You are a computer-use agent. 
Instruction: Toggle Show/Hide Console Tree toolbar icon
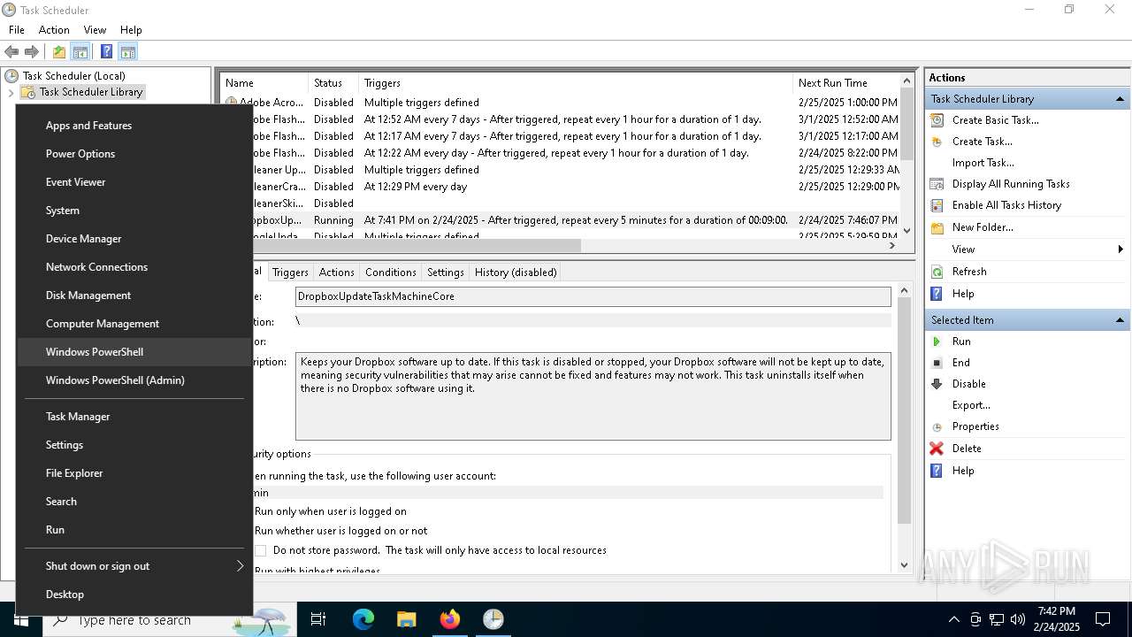click(80, 51)
